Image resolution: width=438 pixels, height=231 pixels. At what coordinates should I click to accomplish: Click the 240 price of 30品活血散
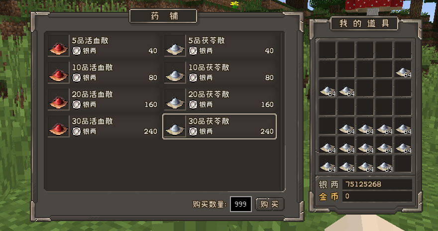click(x=150, y=131)
